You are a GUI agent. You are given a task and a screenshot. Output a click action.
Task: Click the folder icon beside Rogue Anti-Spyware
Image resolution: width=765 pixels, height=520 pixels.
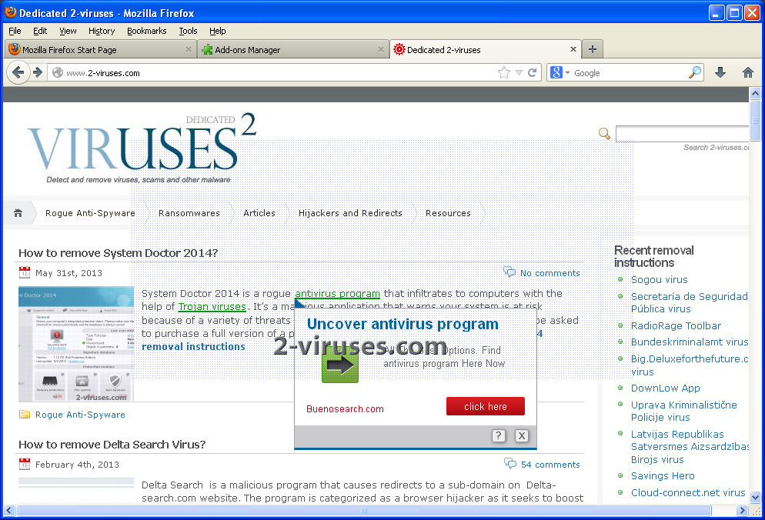[25, 415]
